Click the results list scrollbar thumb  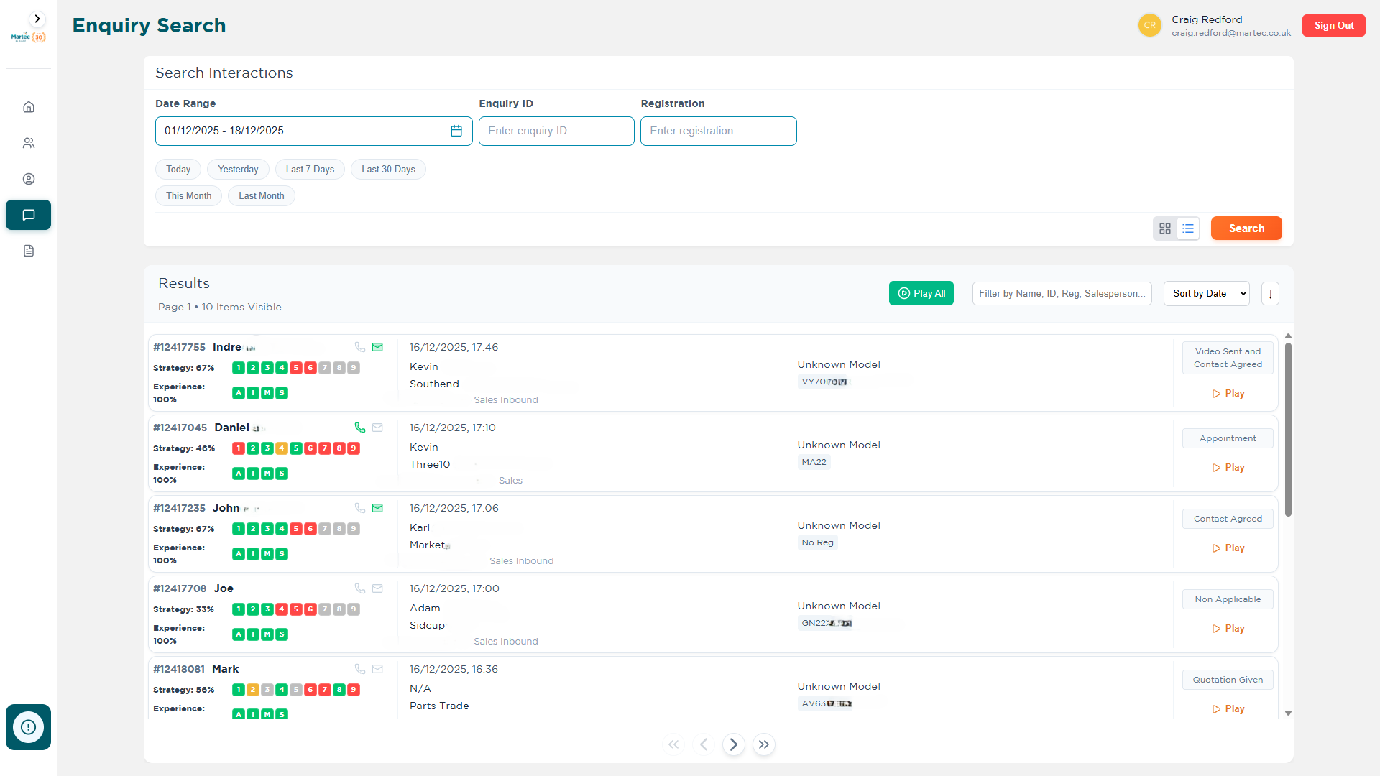coord(1288,428)
